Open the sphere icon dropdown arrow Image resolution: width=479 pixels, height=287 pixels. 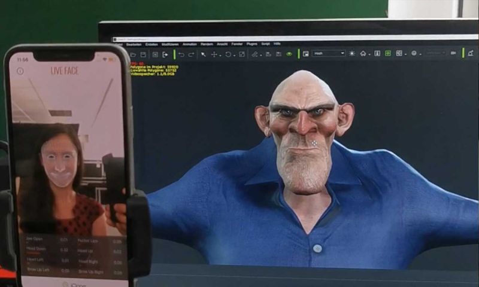pos(420,54)
